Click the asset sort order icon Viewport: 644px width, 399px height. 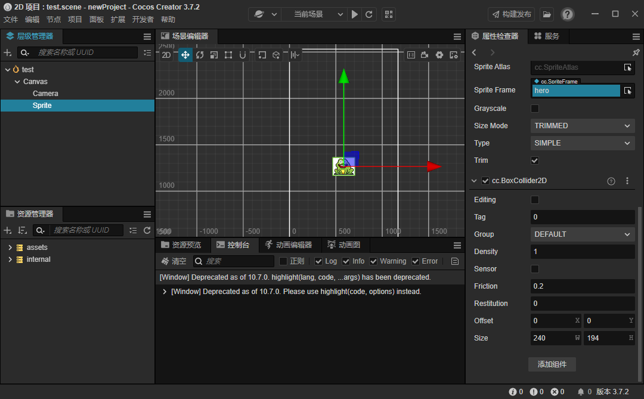(23, 231)
